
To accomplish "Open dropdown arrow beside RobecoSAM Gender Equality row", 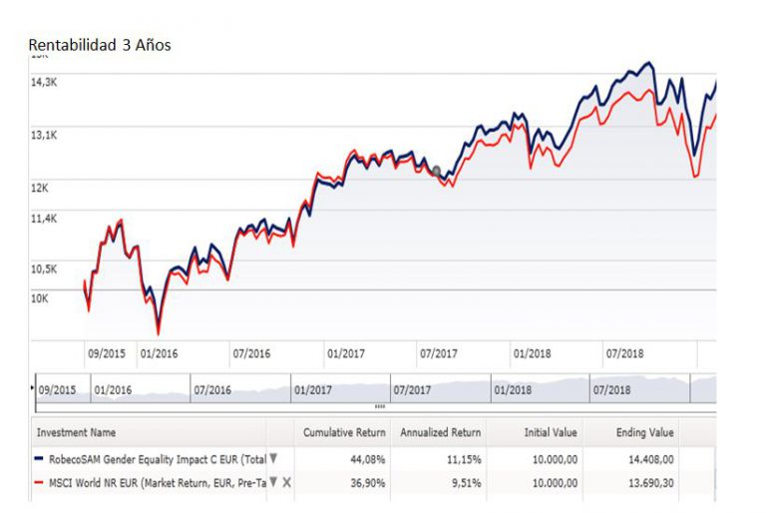I will [x=273, y=459].
